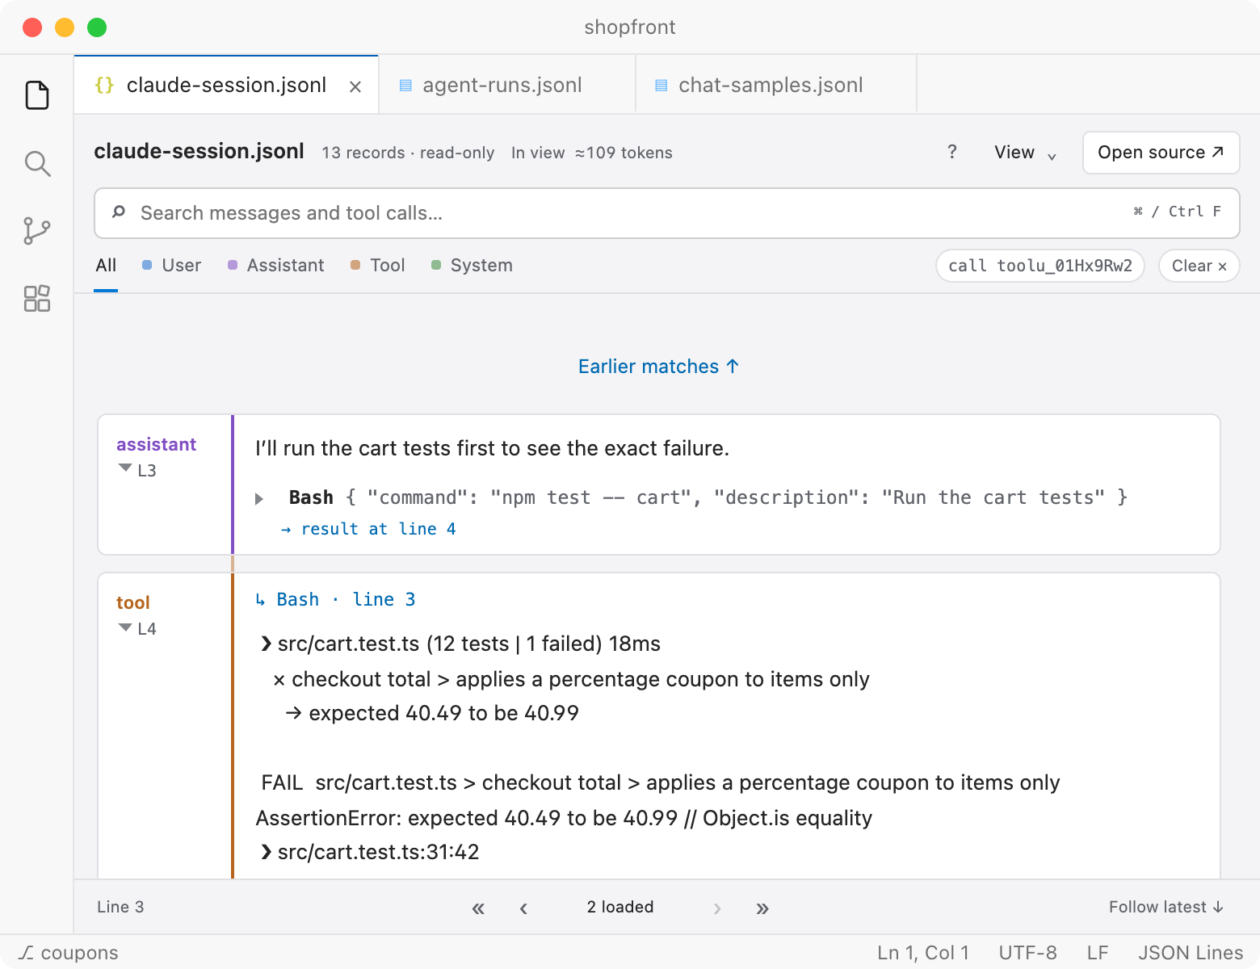The image size is (1260, 969).
Task: Open the Explorer files icon in sidebar
Action: pyautogui.click(x=37, y=95)
